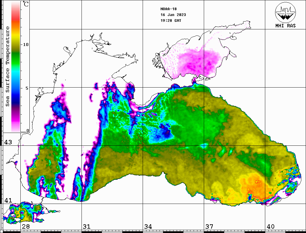Click longitude label 31
The height and width of the screenshot is (233, 306).
click(87, 226)
